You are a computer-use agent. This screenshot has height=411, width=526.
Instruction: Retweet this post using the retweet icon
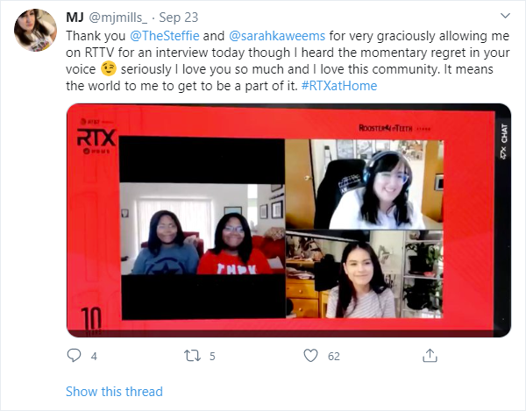point(193,356)
